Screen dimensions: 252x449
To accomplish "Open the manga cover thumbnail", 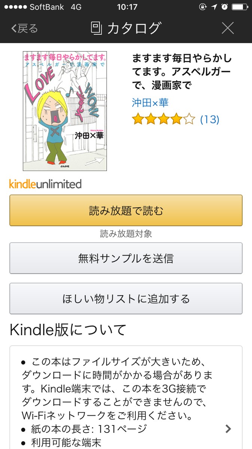I will click(x=65, y=111).
